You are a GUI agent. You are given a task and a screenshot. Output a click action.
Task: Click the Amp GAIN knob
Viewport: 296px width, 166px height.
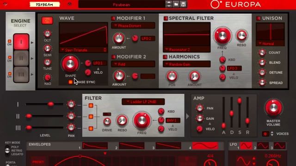(x=199, y=119)
